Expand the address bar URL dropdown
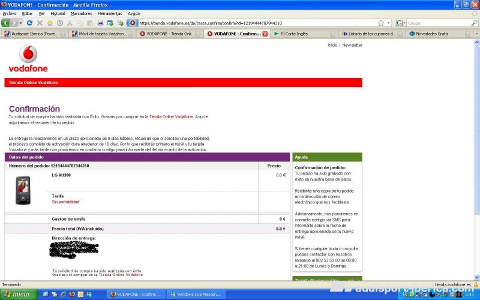 point(389,23)
